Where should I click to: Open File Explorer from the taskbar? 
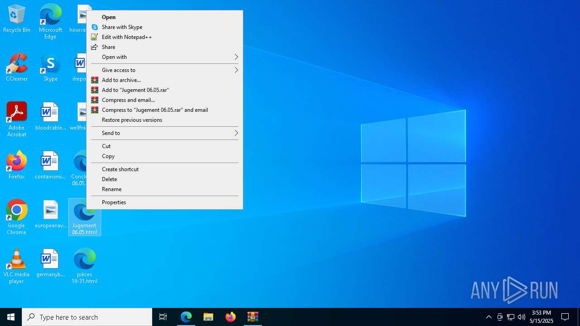pyautogui.click(x=208, y=317)
